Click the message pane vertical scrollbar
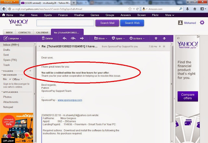Screen dimensions: 208x143 (x=172, y=84)
